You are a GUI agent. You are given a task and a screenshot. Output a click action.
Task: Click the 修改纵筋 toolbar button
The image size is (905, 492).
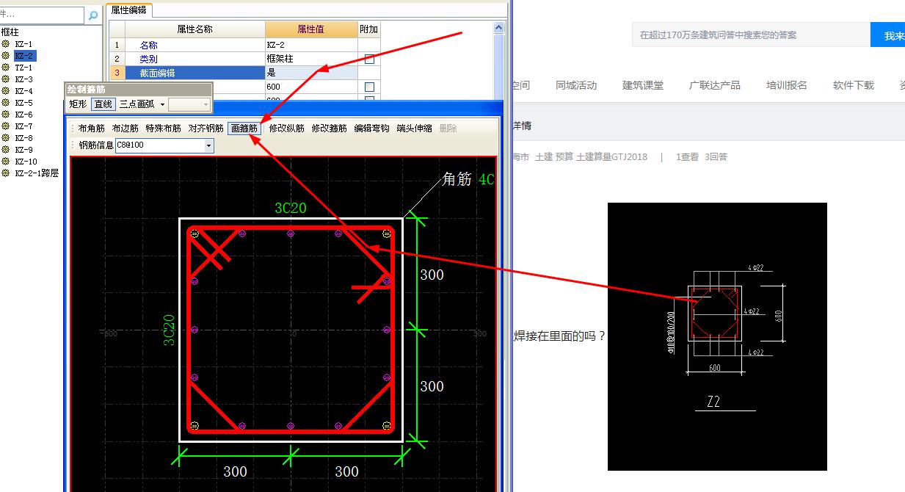[286, 128]
